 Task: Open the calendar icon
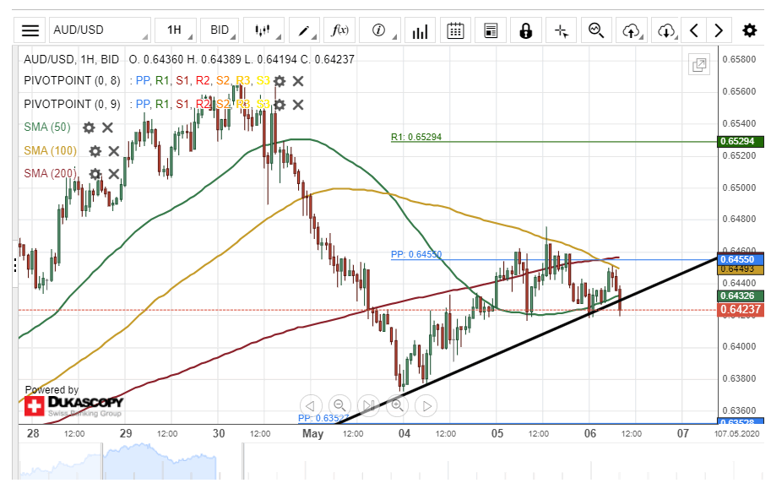tap(455, 30)
